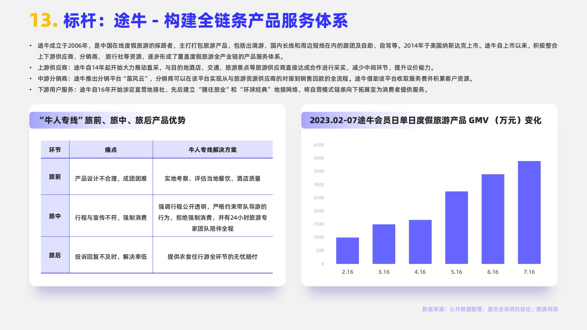Click the chart bar for 7.16
This screenshot has width=587, height=330.
(529, 212)
